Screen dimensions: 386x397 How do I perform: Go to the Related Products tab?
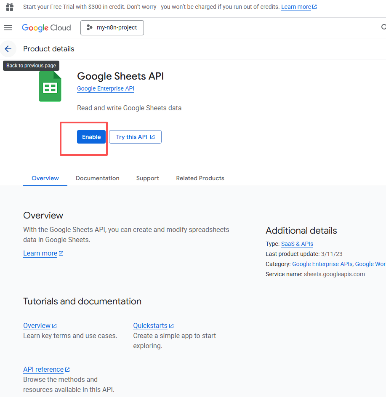[200, 178]
